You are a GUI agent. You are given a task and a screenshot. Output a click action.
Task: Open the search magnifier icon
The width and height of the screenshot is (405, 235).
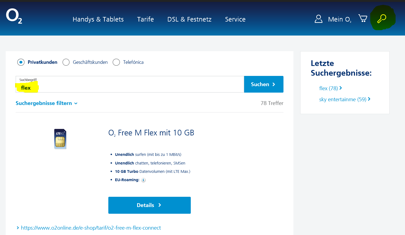(x=382, y=19)
